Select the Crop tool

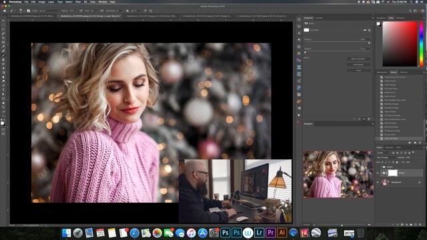pyautogui.click(x=3, y=38)
